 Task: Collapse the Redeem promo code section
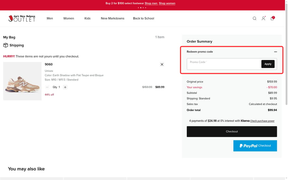pos(275,52)
